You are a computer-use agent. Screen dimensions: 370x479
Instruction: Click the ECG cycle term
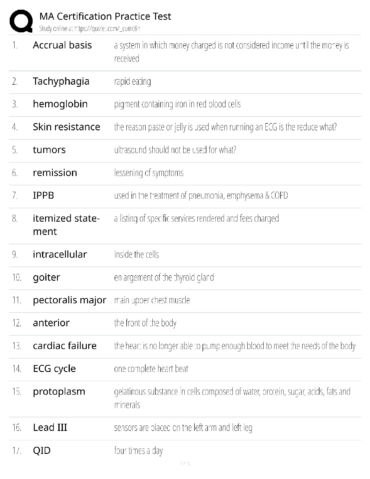click(54, 369)
